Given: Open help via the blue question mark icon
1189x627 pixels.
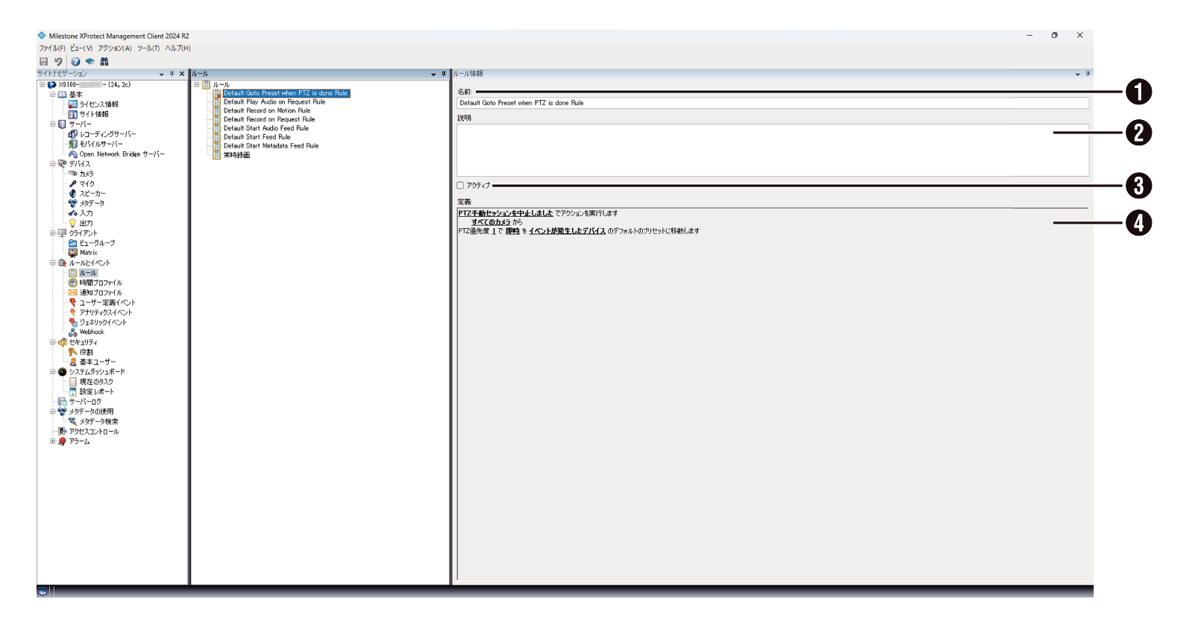Looking at the screenshot, I should point(75,62).
